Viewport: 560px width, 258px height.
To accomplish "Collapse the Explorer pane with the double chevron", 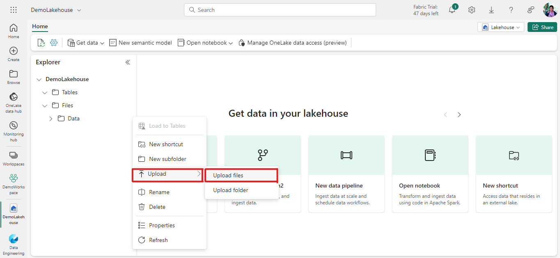I will [x=128, y=62].
